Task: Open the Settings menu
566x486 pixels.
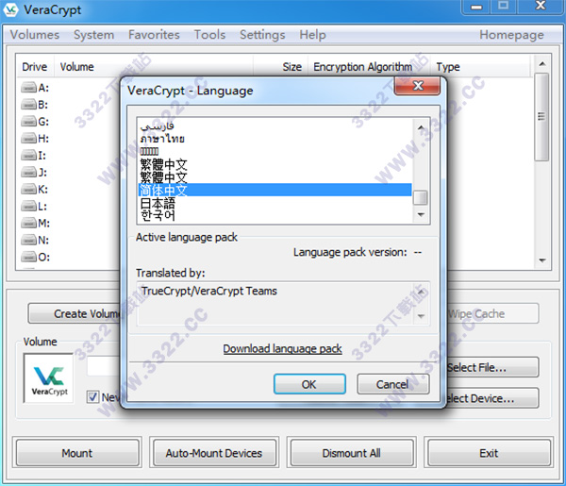Action: pos(262,35)
